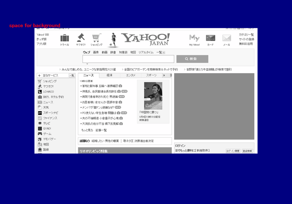Read headline 伸晃氏、自民都連会長を辞任
This screenshot has width=292, height=204.
pyautogui.click(x=99, y=91)
